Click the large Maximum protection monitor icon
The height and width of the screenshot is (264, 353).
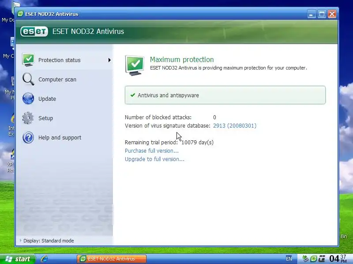point(135,65)
